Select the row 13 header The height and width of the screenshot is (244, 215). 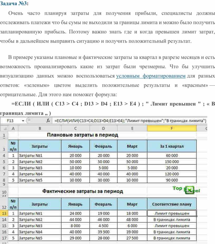point(4,213)
